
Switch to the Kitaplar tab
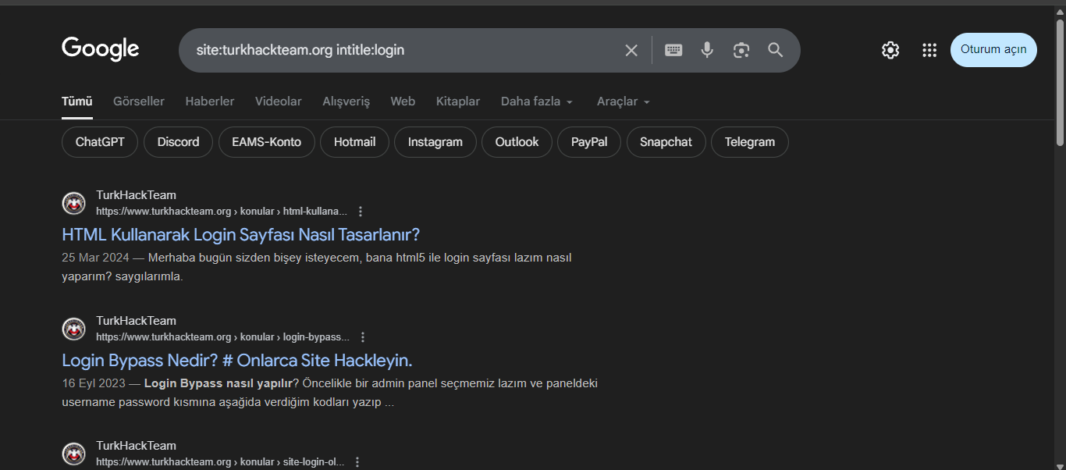[458, 101]
